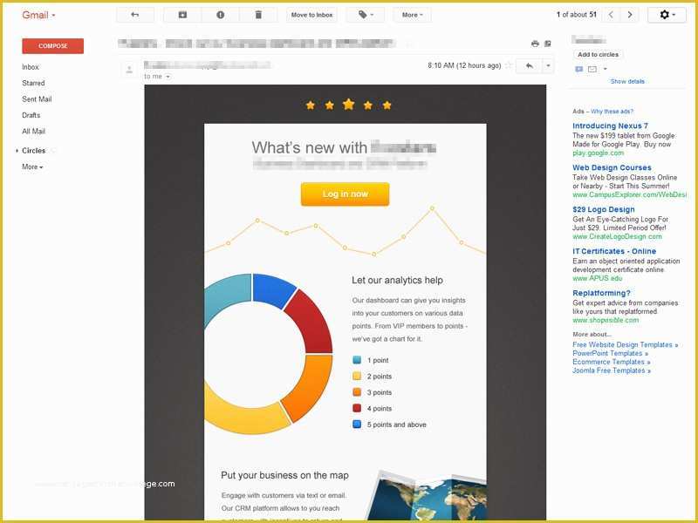Click the sender avatar icon

(129, 70)
